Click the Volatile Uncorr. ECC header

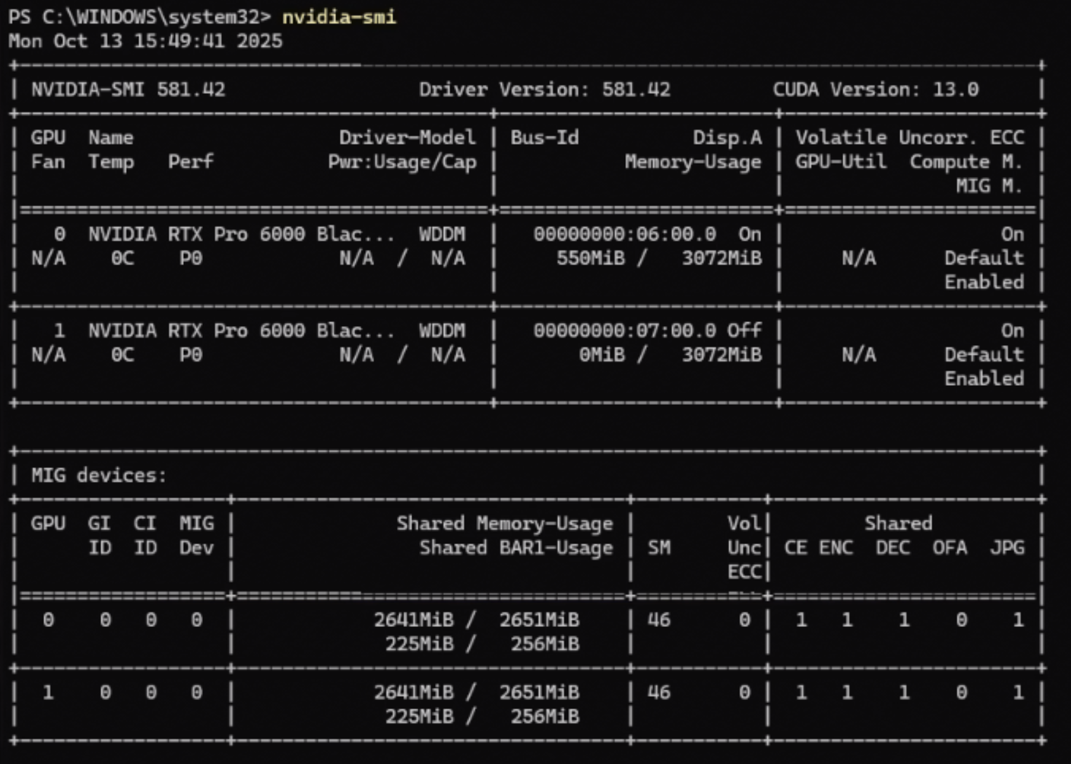[x=909, y=138]
